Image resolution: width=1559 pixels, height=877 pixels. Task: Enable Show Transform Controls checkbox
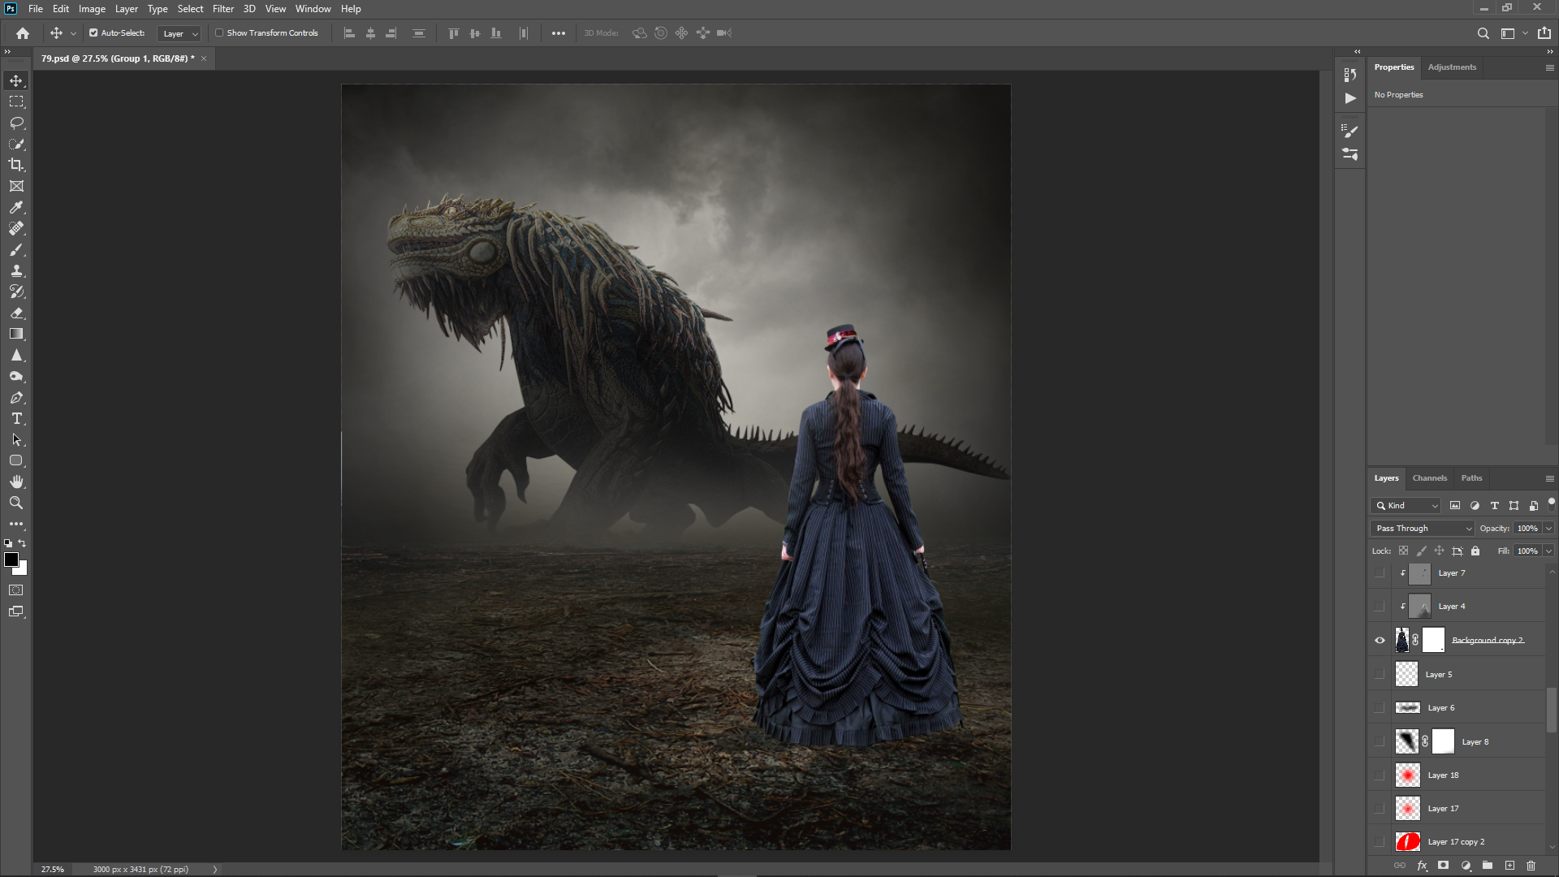pos(219,33)
